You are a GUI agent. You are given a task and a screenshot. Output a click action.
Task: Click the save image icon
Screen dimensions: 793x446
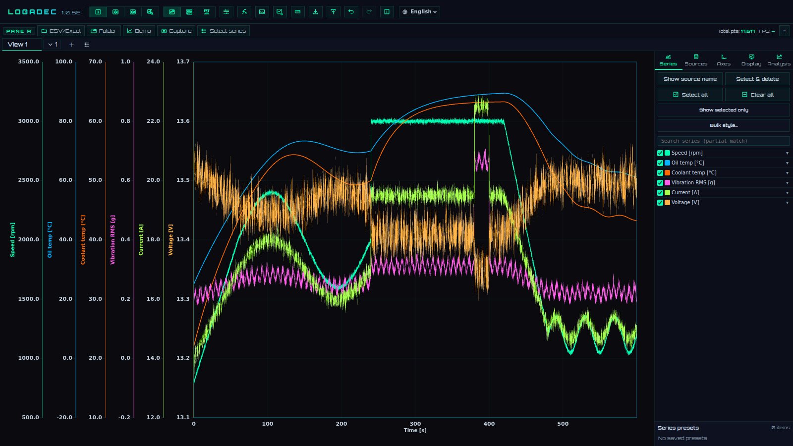click(262, 12)
